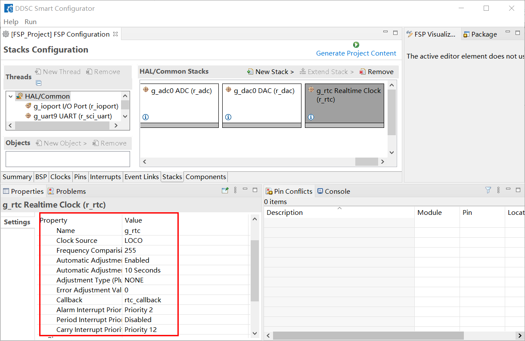The height and width of the screenshot is (341, 525).
Task: Minimize the Pin Conflicts panel
Action: (509, 189)
